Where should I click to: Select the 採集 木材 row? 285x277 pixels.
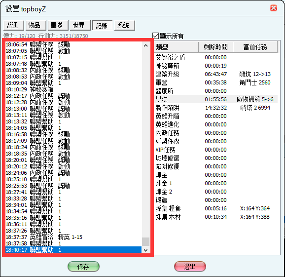tap(216, 217)
